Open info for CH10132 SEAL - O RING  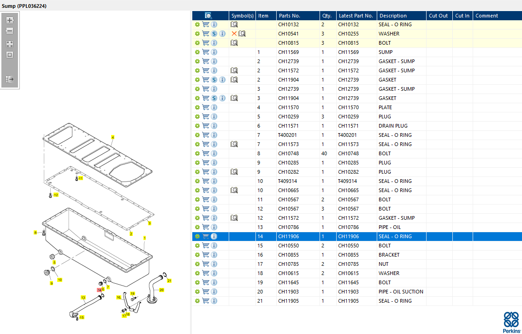[x=214, y=24]
